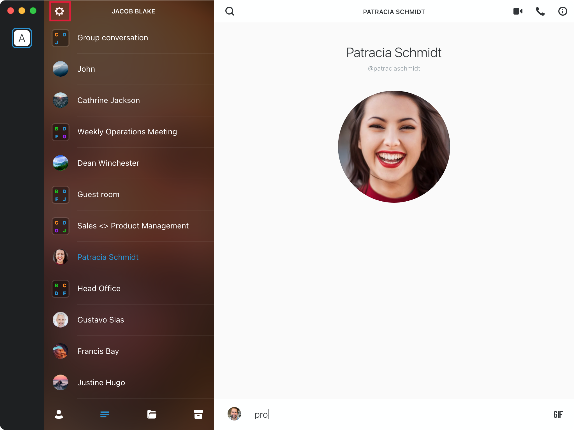Open Justine Hugo conversation

tap(129, 383)
